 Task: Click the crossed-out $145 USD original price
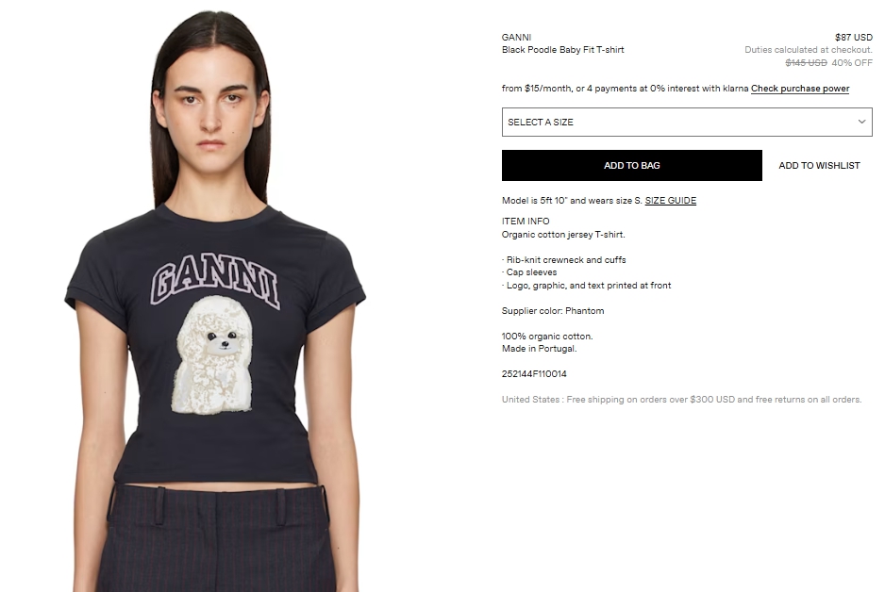(806, 62)
